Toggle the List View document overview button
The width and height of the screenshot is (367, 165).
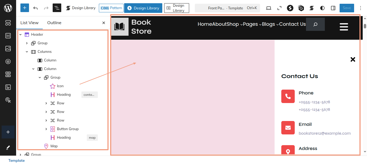[x=57, y=8]
